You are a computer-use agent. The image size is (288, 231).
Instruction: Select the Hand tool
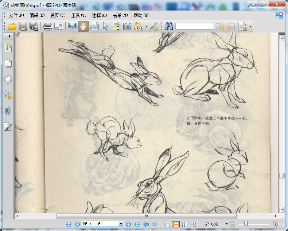pos(83,26)
